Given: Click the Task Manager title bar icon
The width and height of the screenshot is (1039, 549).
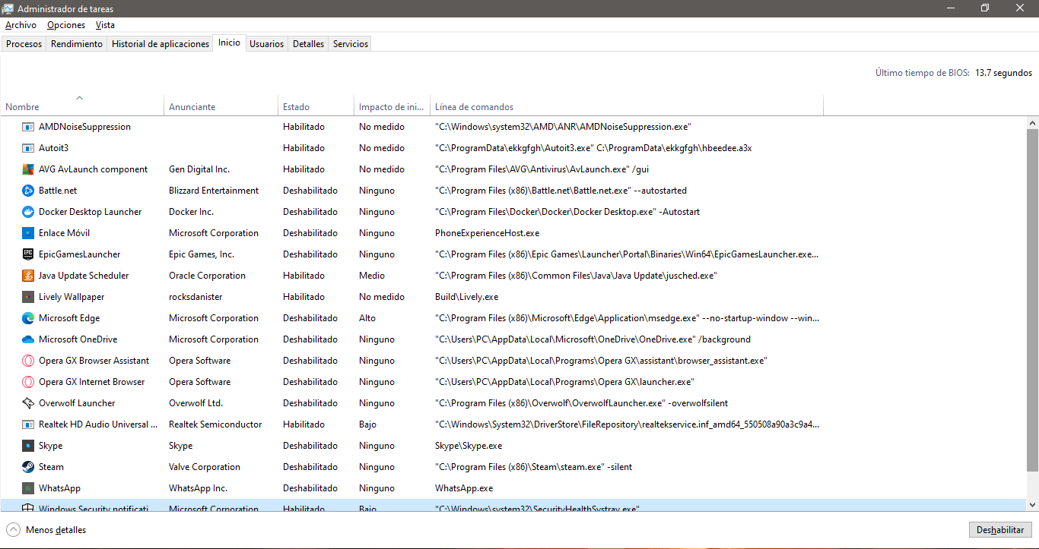Looking at the screenshot, I should [8, 8].
